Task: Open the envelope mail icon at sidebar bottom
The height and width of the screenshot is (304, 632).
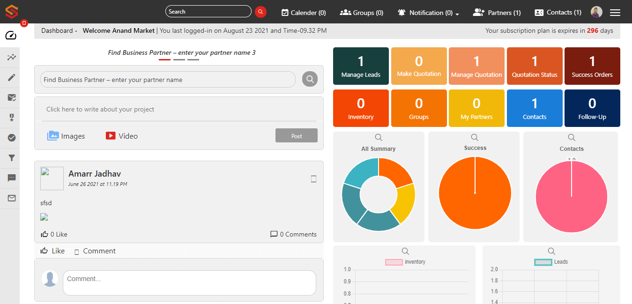Action: coord(12,198)
